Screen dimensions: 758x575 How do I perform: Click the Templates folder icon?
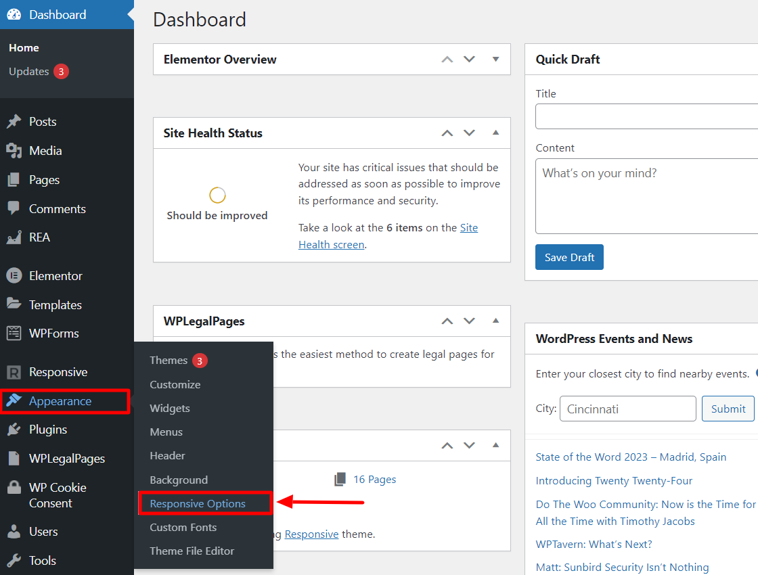[14, 304]
